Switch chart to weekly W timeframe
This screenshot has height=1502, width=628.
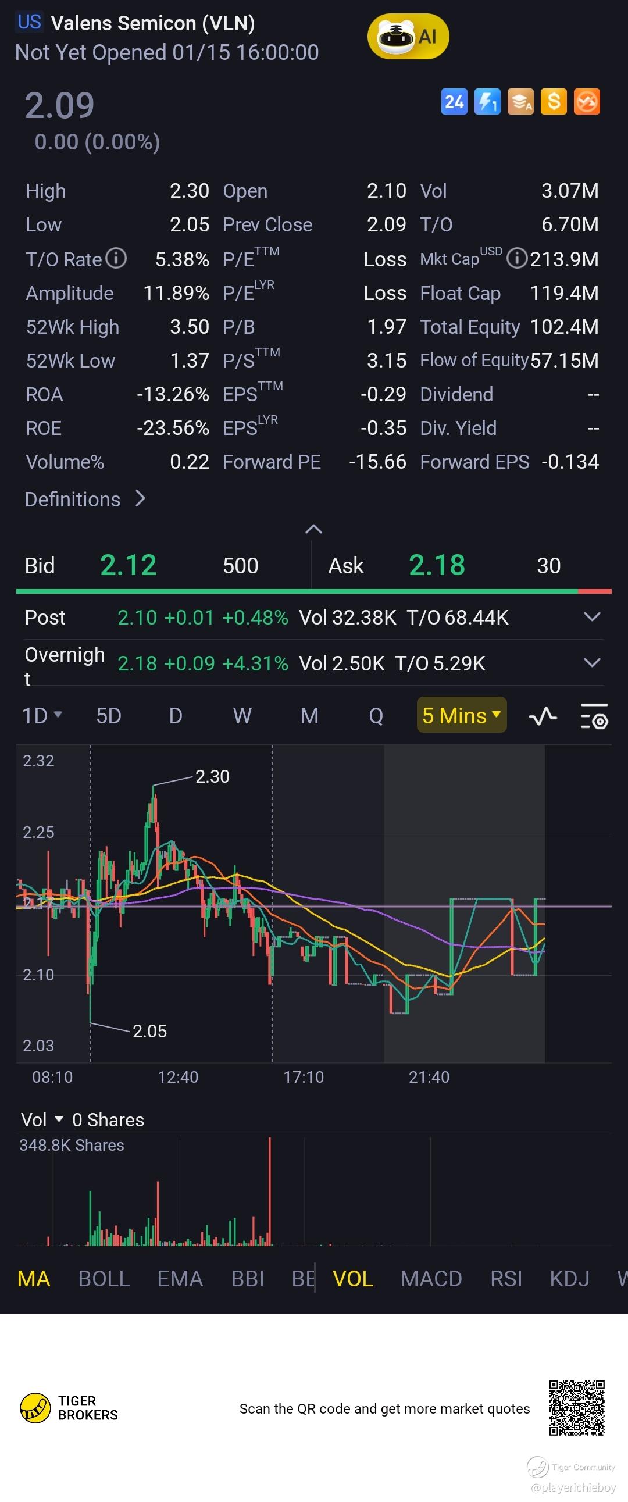tap(242, 715)
